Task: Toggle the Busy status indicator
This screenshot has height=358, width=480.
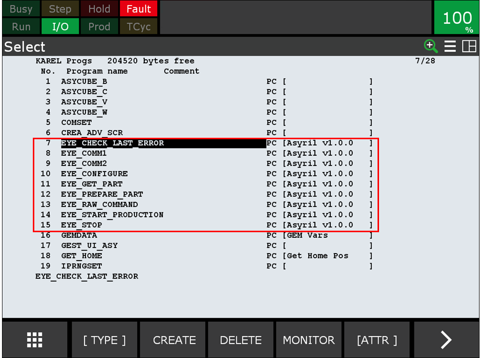Action: [x=21, y=9]
